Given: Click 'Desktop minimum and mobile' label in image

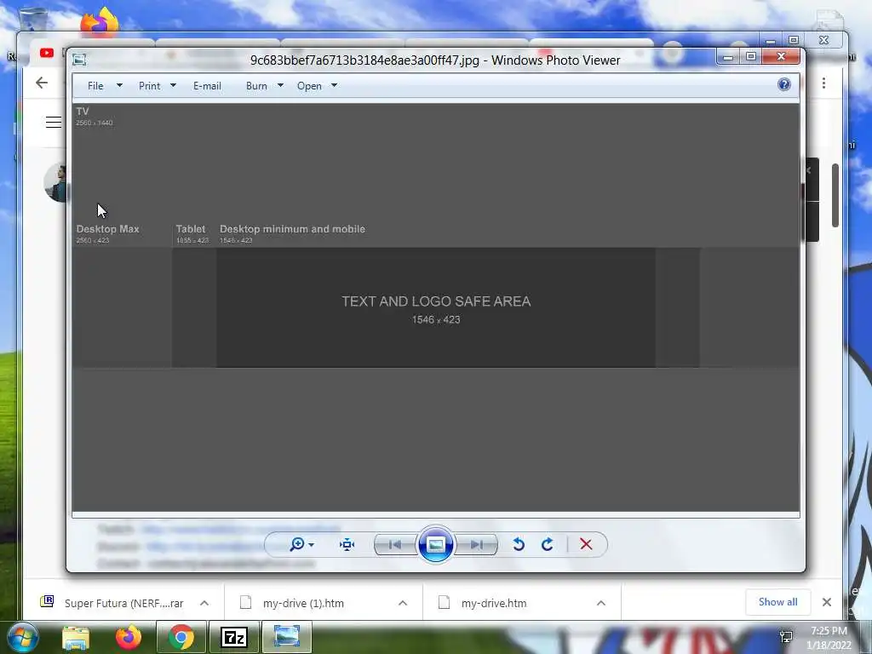Looking at the screenshot, I should (x=293, y=228).
